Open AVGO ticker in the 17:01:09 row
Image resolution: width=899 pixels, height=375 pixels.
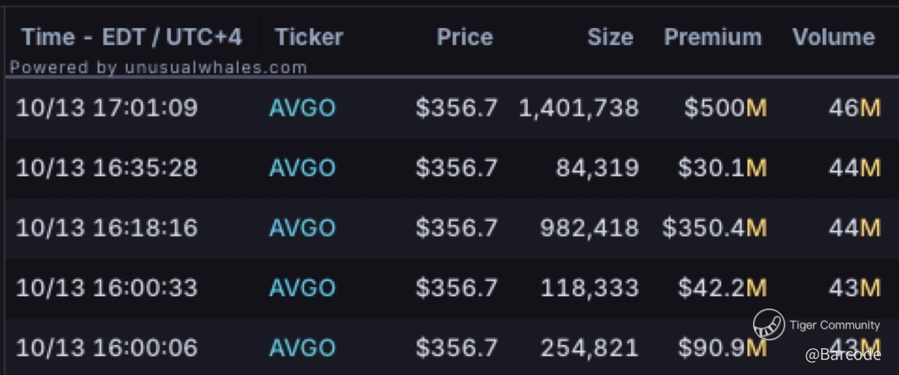point(302,109)
